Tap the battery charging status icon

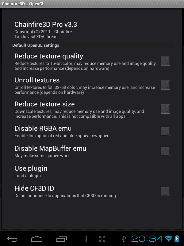pyautogui.click(x=177, y=239)
